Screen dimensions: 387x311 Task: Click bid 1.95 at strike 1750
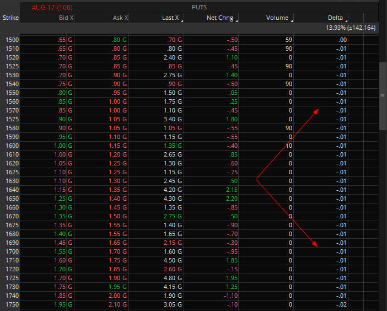60,304
